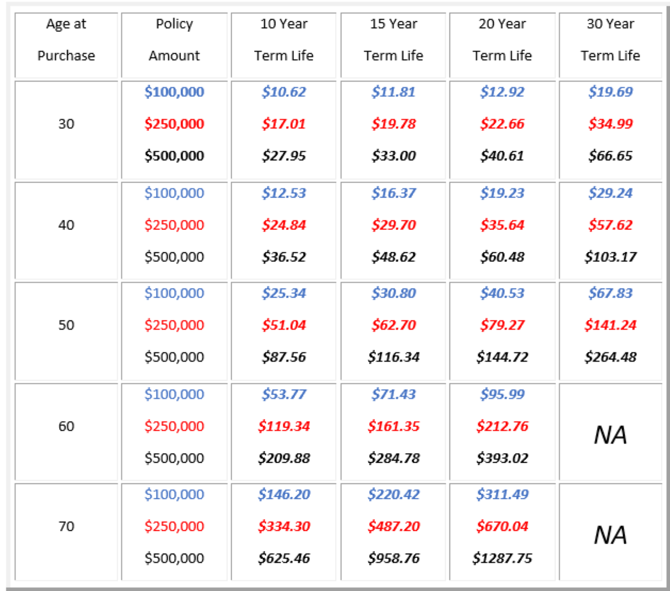Select the $212.76 20 year premium

pyautogui.click(x=502, y=426)
